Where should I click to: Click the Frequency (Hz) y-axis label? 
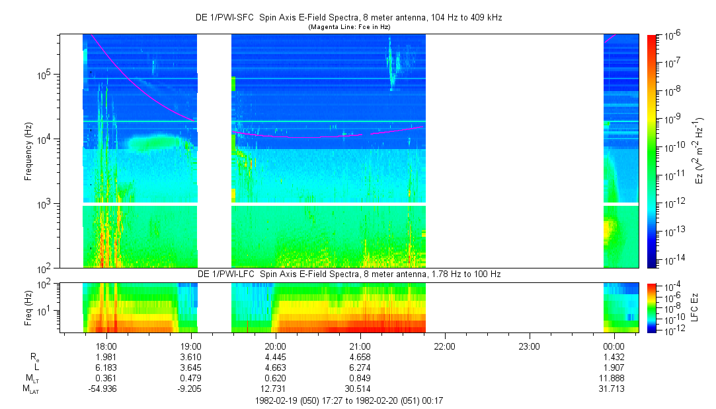pyautogui.click(x=28, y=150)
